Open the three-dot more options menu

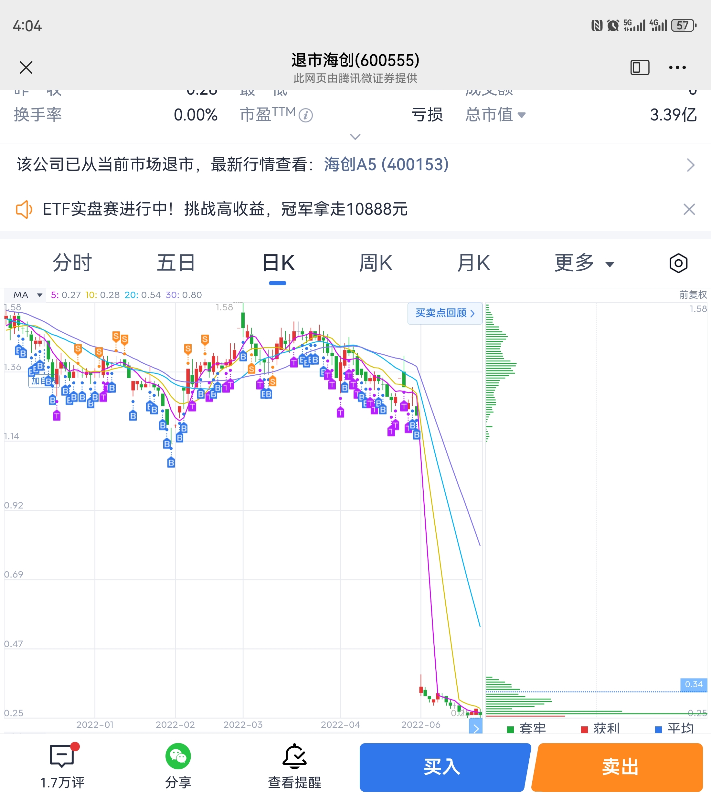677,68
